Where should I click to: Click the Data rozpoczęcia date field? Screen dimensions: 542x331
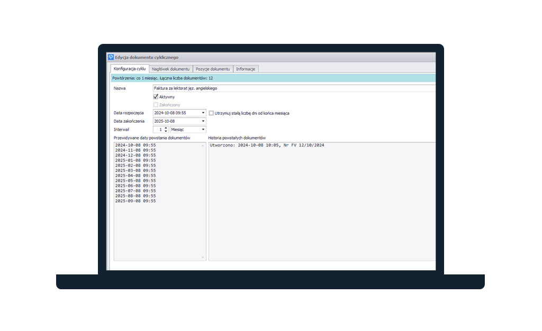(x=176, y=113)
